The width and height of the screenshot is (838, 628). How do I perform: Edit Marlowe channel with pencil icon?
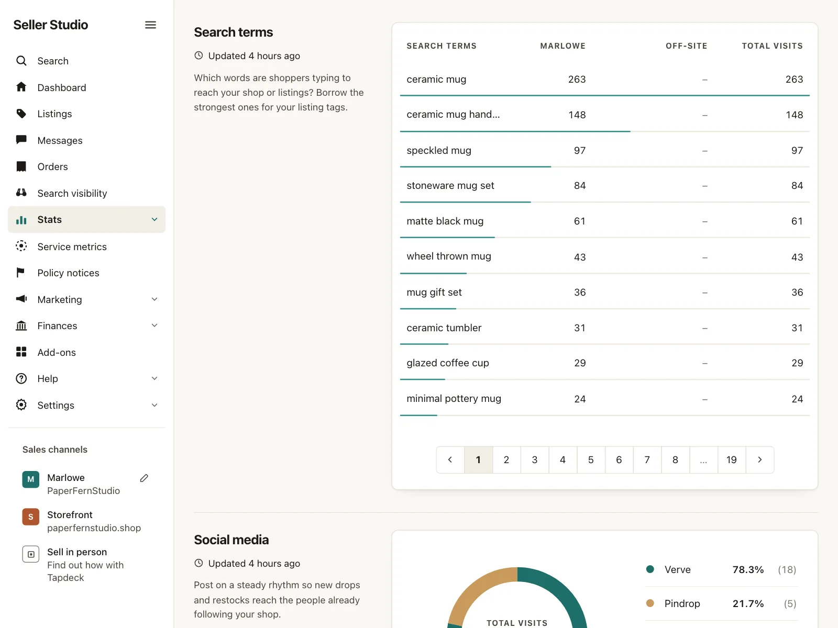click(144, 478)
